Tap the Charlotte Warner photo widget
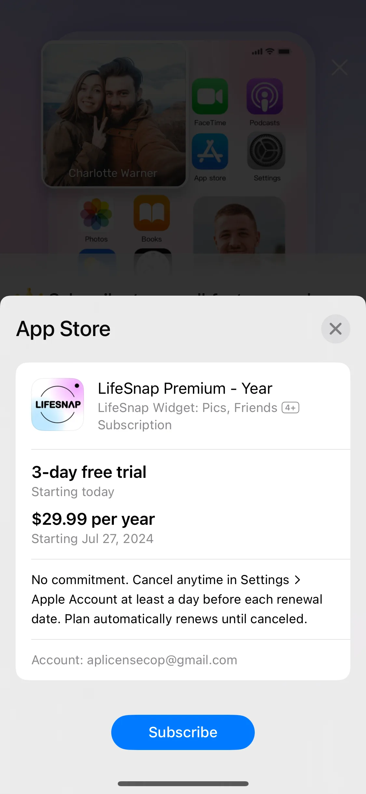Viewport: 366px width, 794px height. pos(114,114)
